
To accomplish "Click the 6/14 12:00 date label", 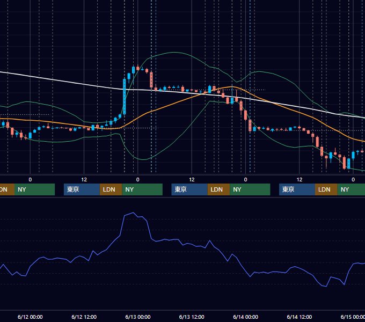I will click(300, 317).
